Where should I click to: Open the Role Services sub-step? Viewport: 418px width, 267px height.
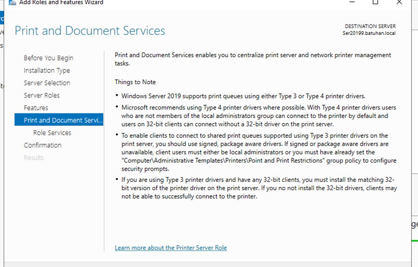point(52,133)
